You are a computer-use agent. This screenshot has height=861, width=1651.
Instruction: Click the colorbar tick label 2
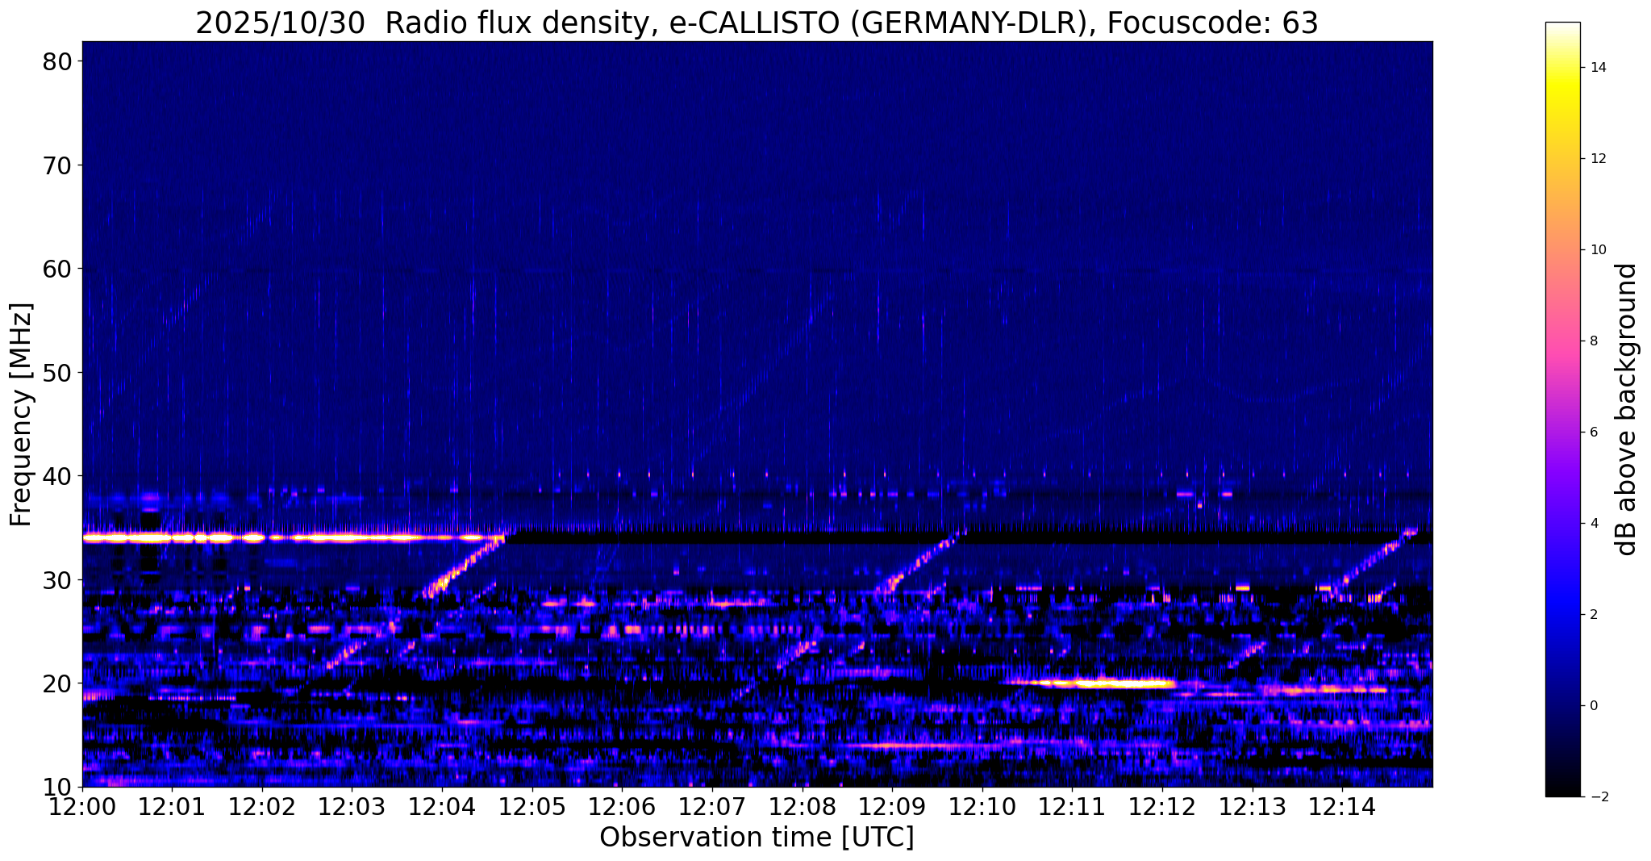[x=1594, y=615]
